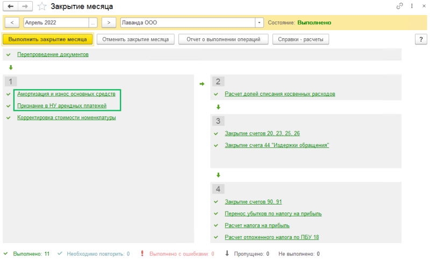Open Расчет налога на прибыль link
The height and width of the screenshot is (261, 430).
click(257, 225)
